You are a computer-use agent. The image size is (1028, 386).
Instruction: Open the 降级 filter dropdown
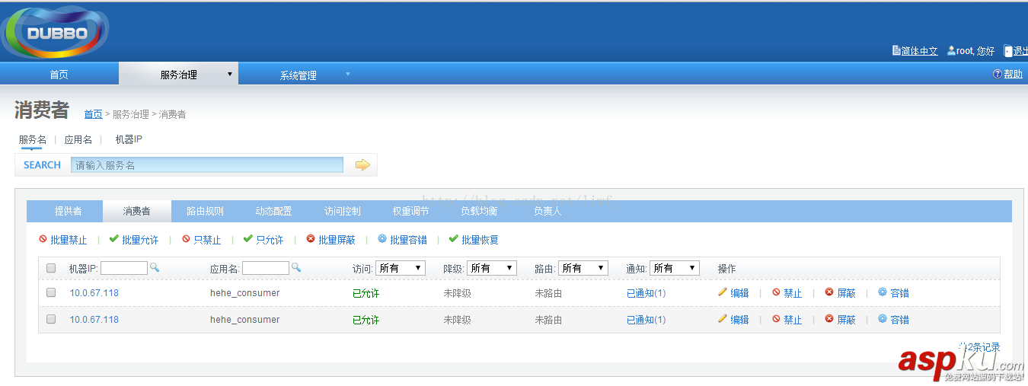tap(492, 268)
